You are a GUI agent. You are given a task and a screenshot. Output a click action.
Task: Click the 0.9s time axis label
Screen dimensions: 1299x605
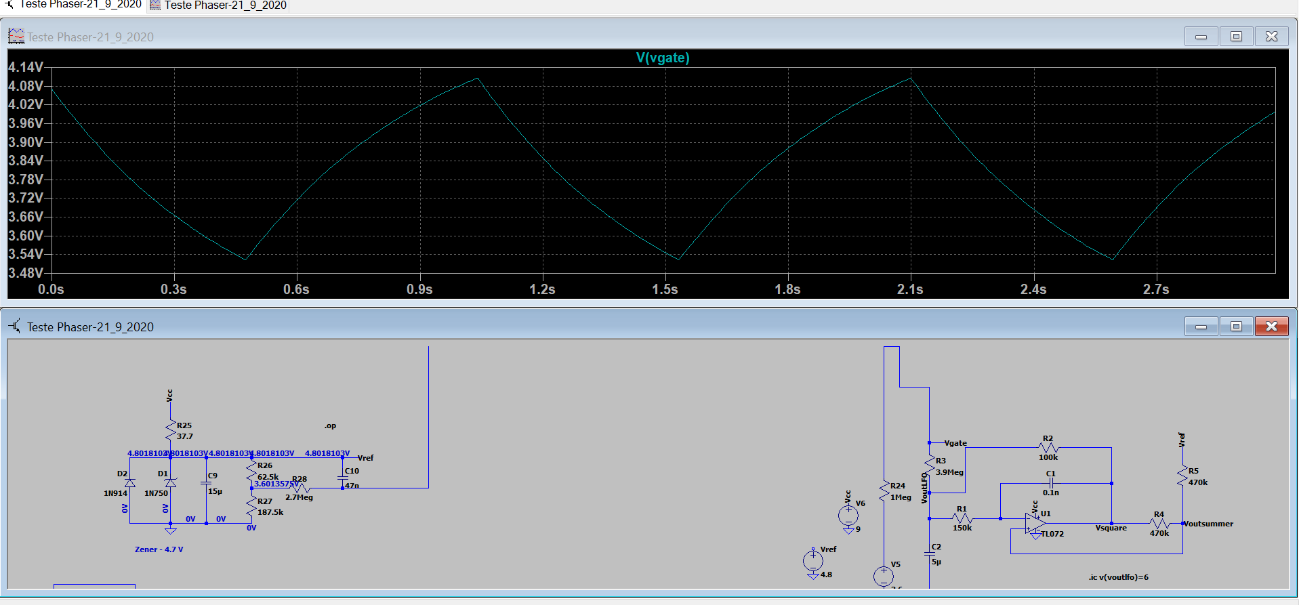[x=419, y=289]
